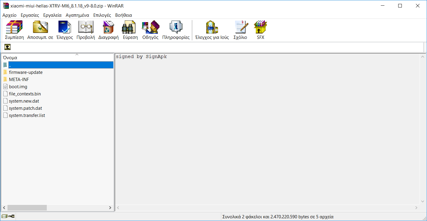427x221 pixels.
Task: Click the Συμπίεση (Add) toolbar icon
Action: pos(14,27)
